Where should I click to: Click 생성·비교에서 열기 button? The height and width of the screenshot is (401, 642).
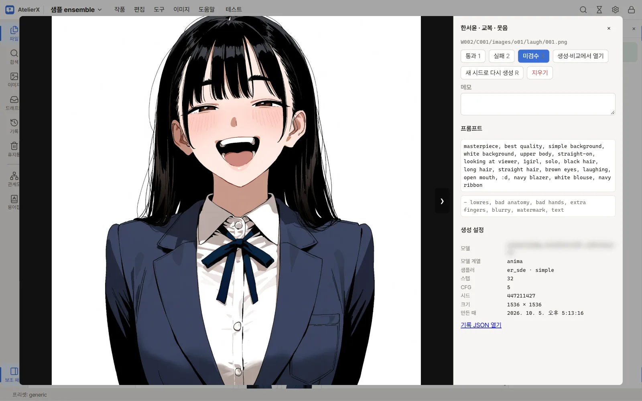click(580, 56)
